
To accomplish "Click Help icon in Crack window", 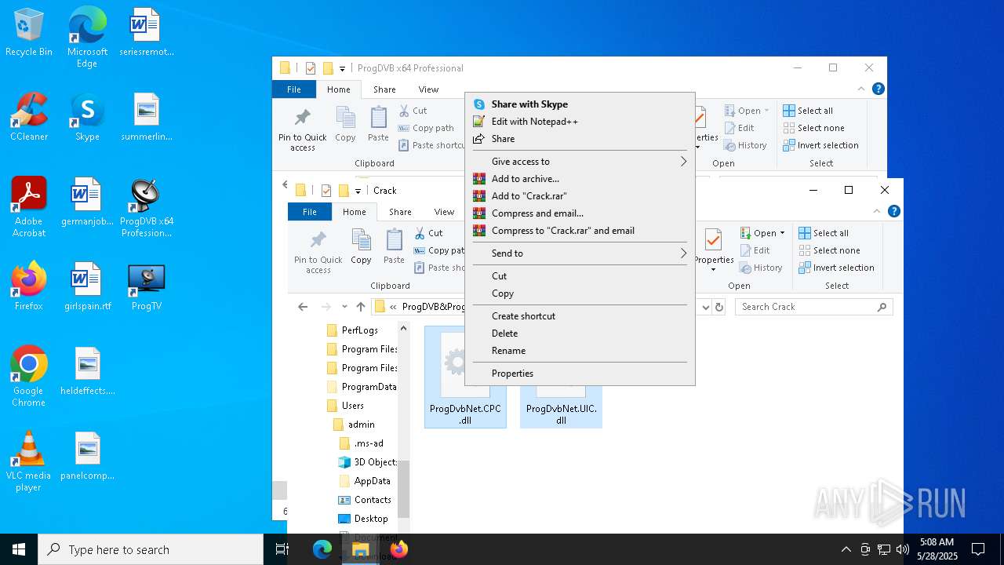I will pyautogui.click(x=893, y=211).
